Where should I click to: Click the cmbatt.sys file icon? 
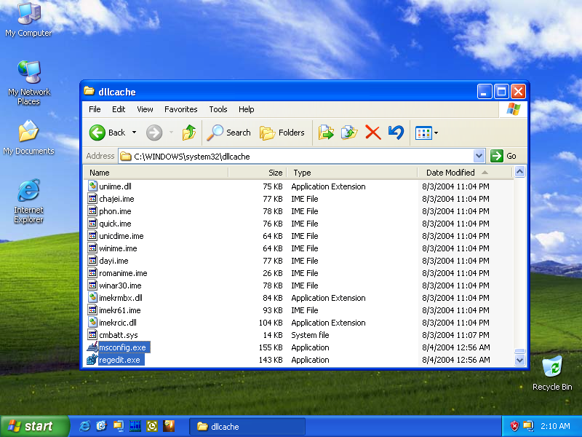coord(92,334)
